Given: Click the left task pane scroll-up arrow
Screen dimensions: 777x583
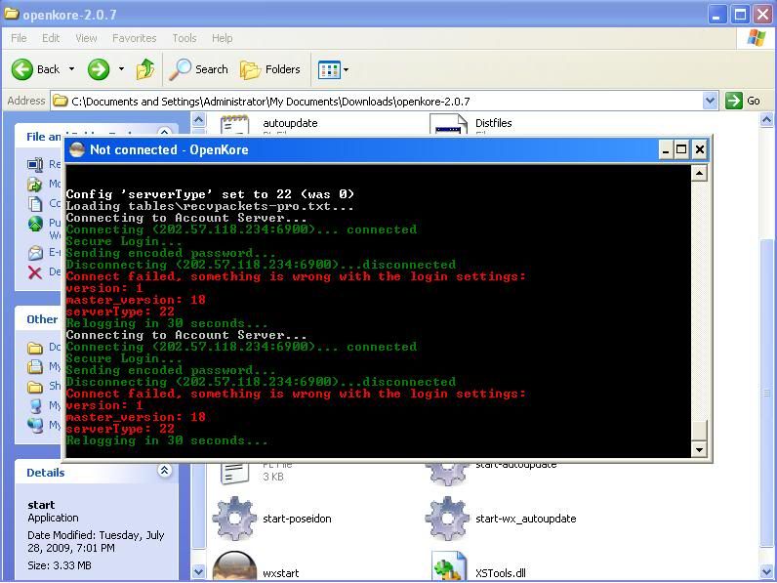Looking at the screenshot, I should (x=198, y=119).
